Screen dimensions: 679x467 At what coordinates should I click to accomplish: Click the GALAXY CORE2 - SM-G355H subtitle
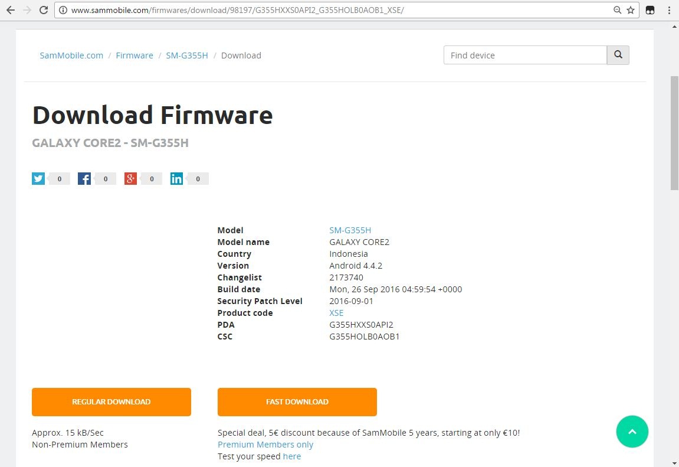tap(110, 143)
